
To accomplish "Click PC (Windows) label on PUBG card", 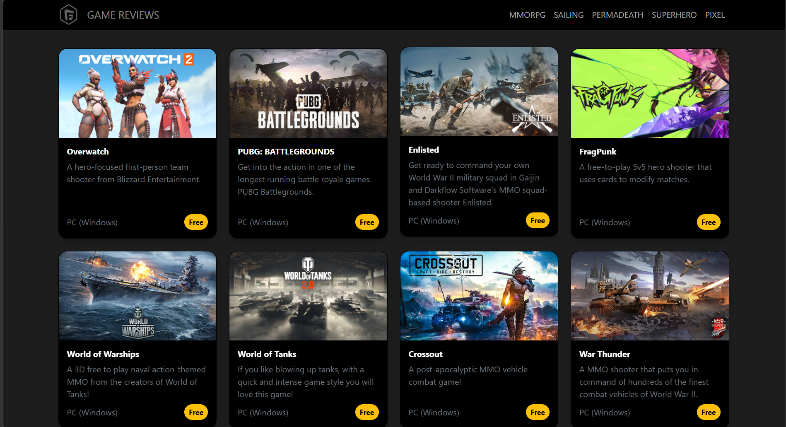I will tap(263, 222).
